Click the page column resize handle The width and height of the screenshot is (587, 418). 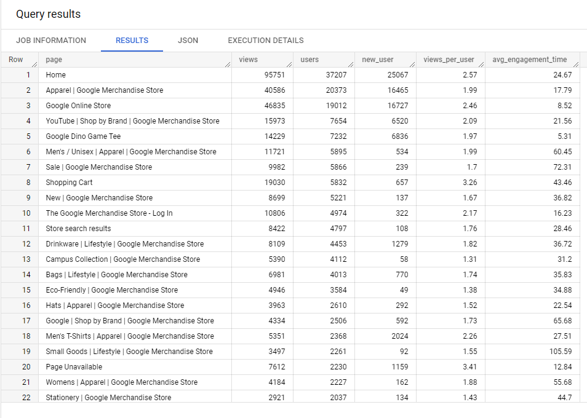(228, 65)
